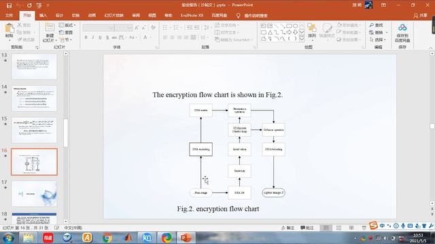Click the Ribbon Display Options icon

[383, 5]
